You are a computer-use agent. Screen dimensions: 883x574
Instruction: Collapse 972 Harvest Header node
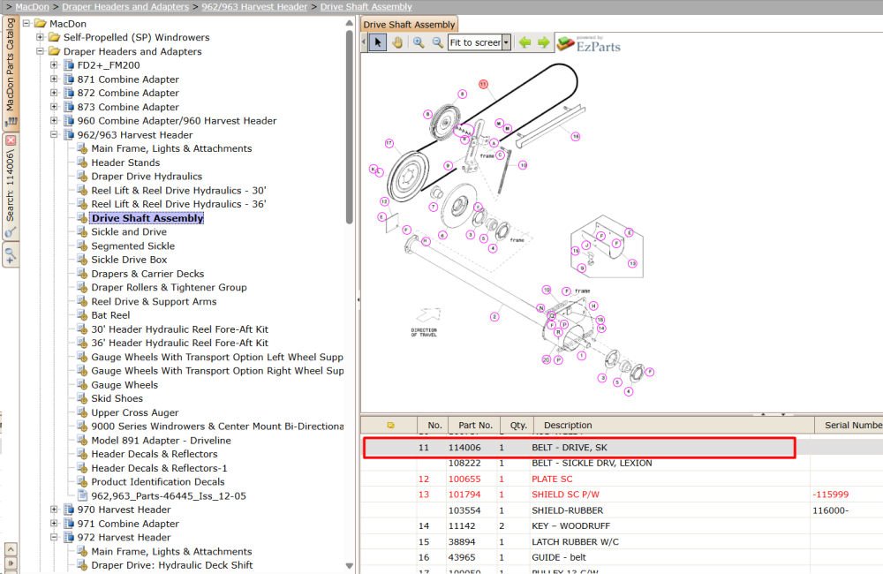click(54, 537)
